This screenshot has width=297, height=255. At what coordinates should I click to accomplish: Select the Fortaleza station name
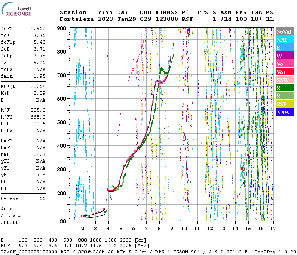(74, 19)
